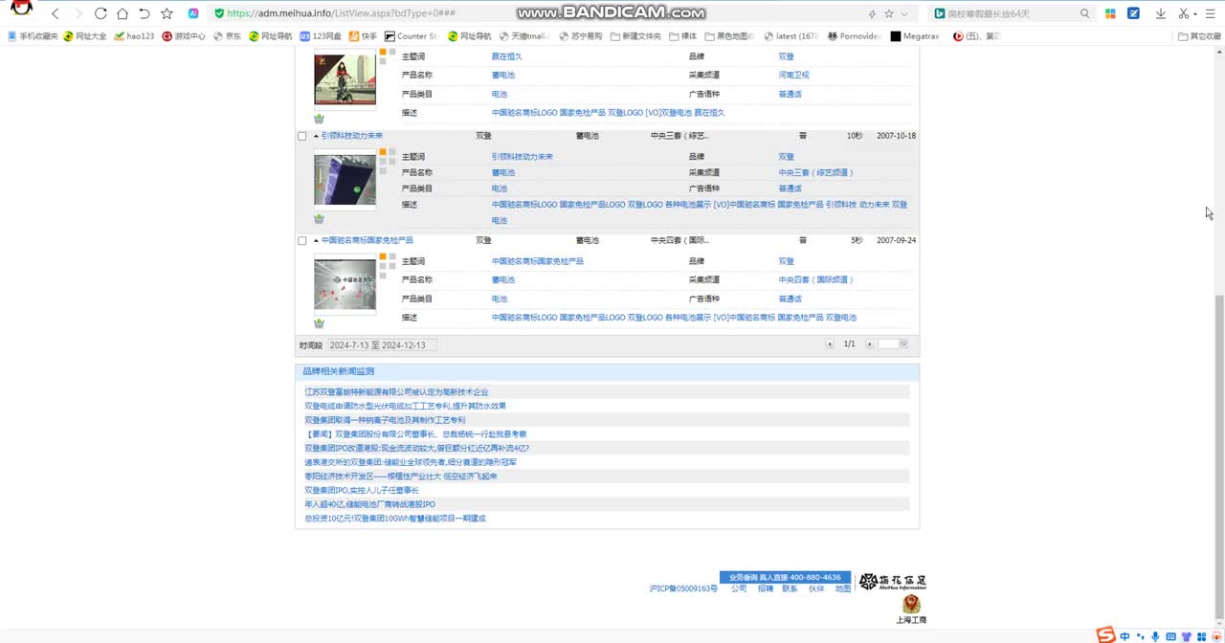Open the 引领科技动力未来 ad title link
The height and width of the screenshot is (643, 1225).
(352, 136)
